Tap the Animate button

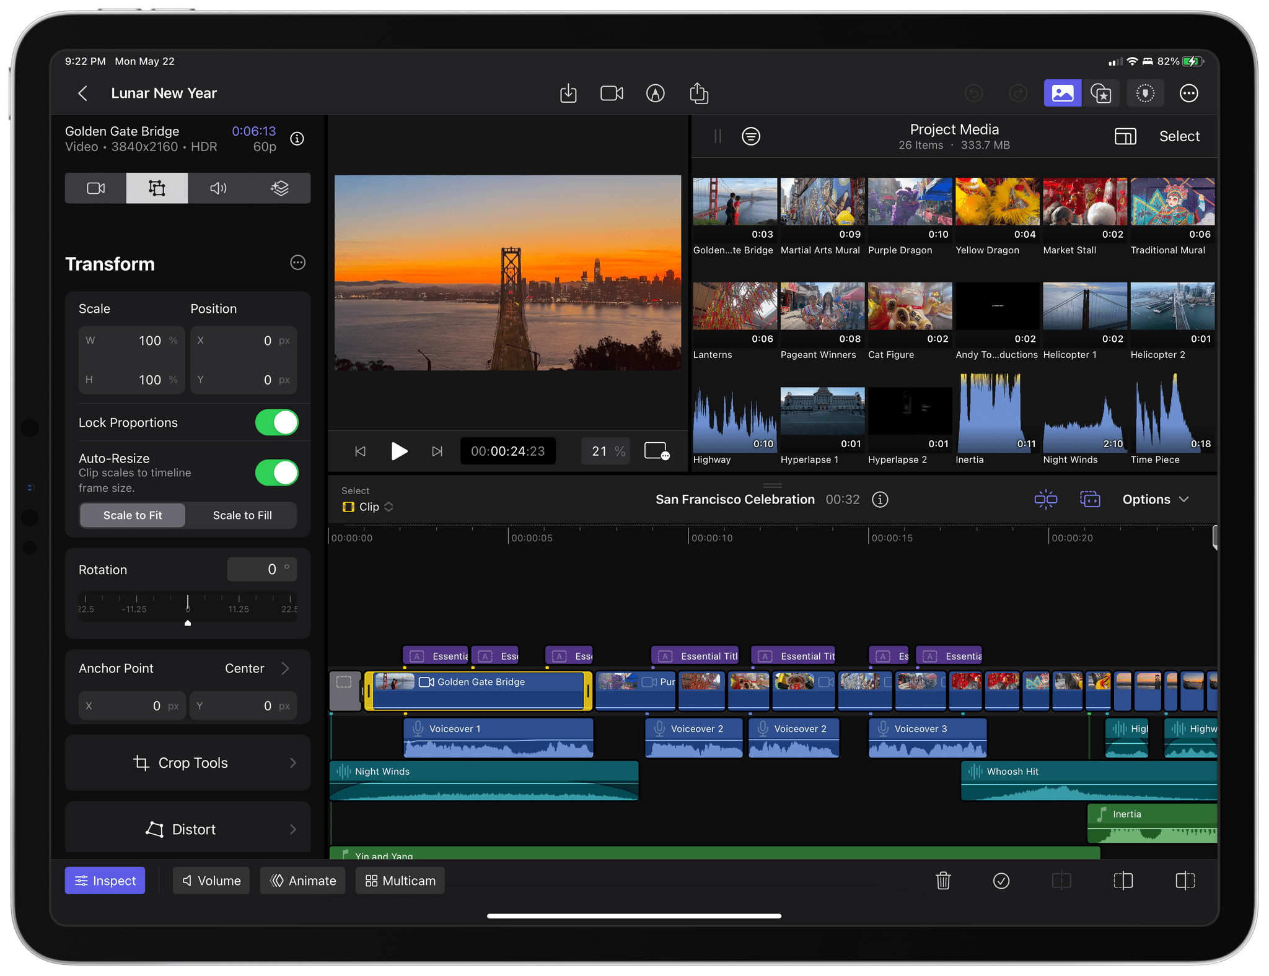click(302, 881)
